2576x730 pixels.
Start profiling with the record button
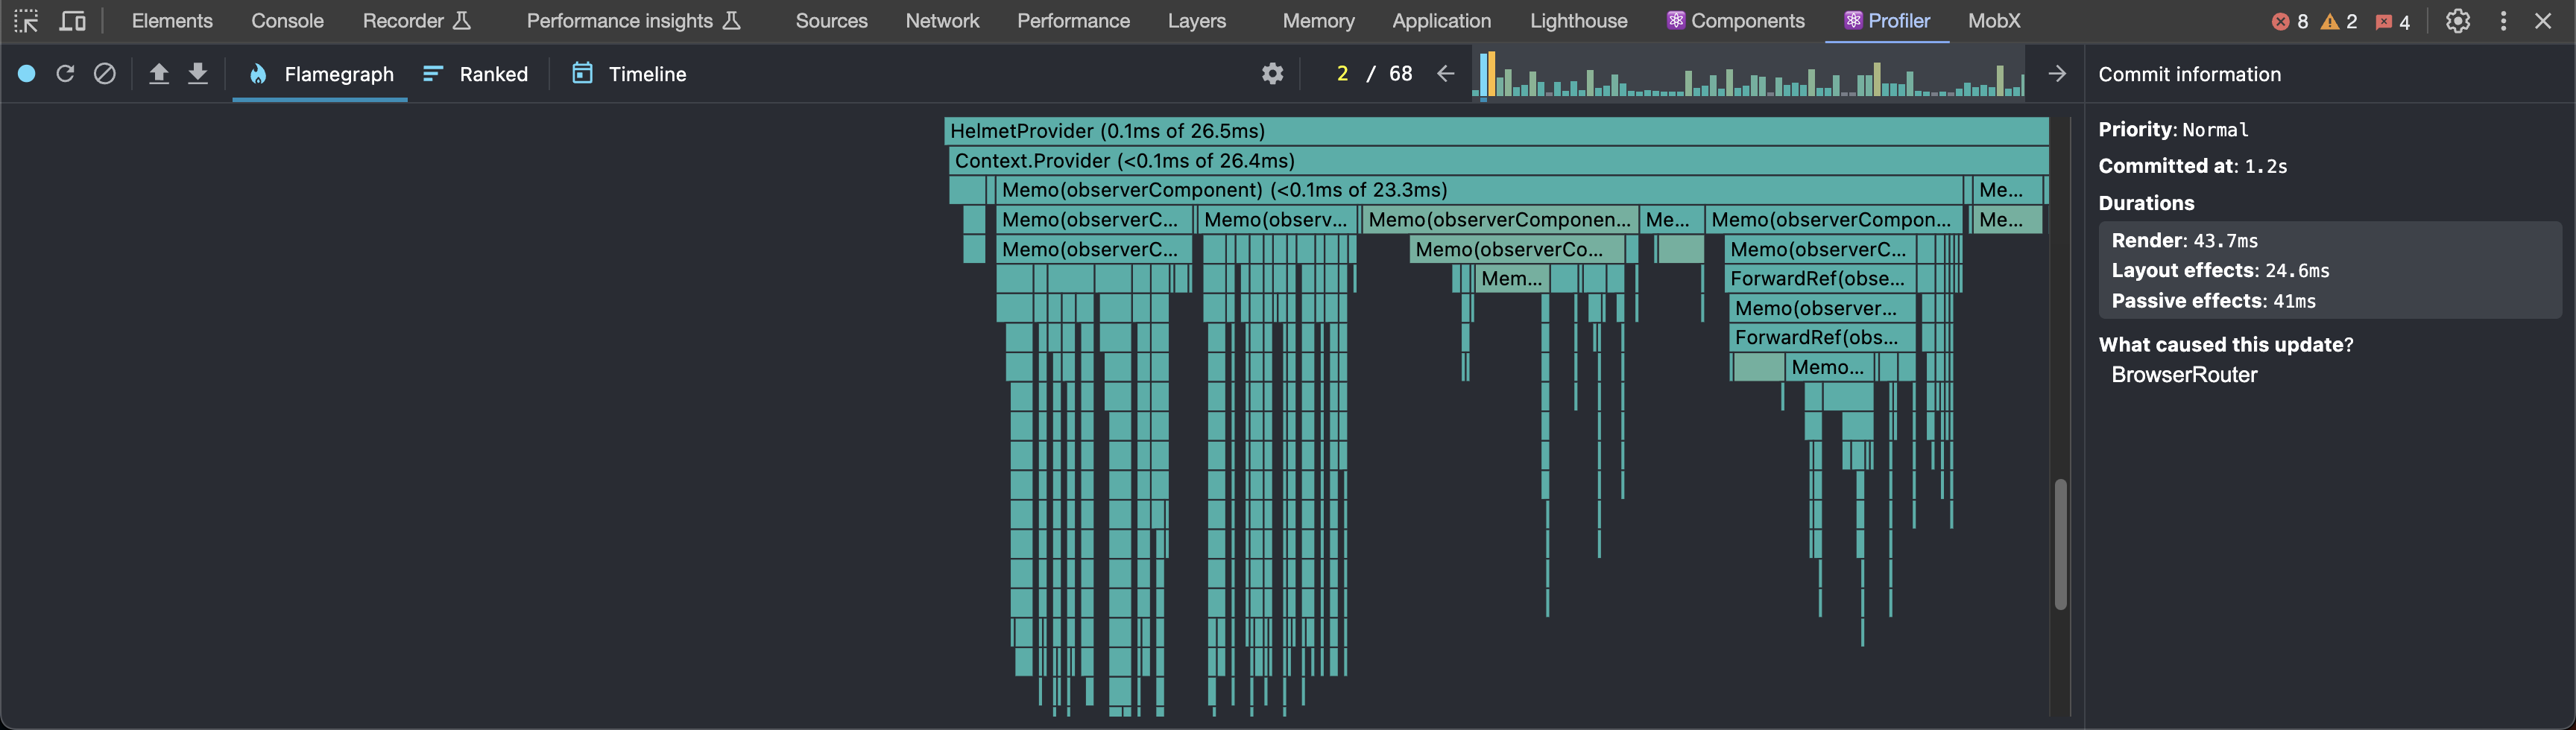pos(26,73)
